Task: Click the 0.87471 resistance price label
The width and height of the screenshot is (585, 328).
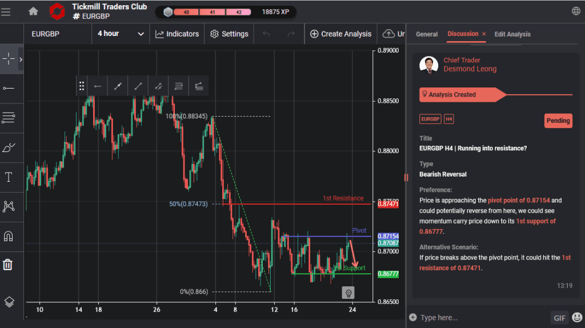Action: (x=388, y=204)
